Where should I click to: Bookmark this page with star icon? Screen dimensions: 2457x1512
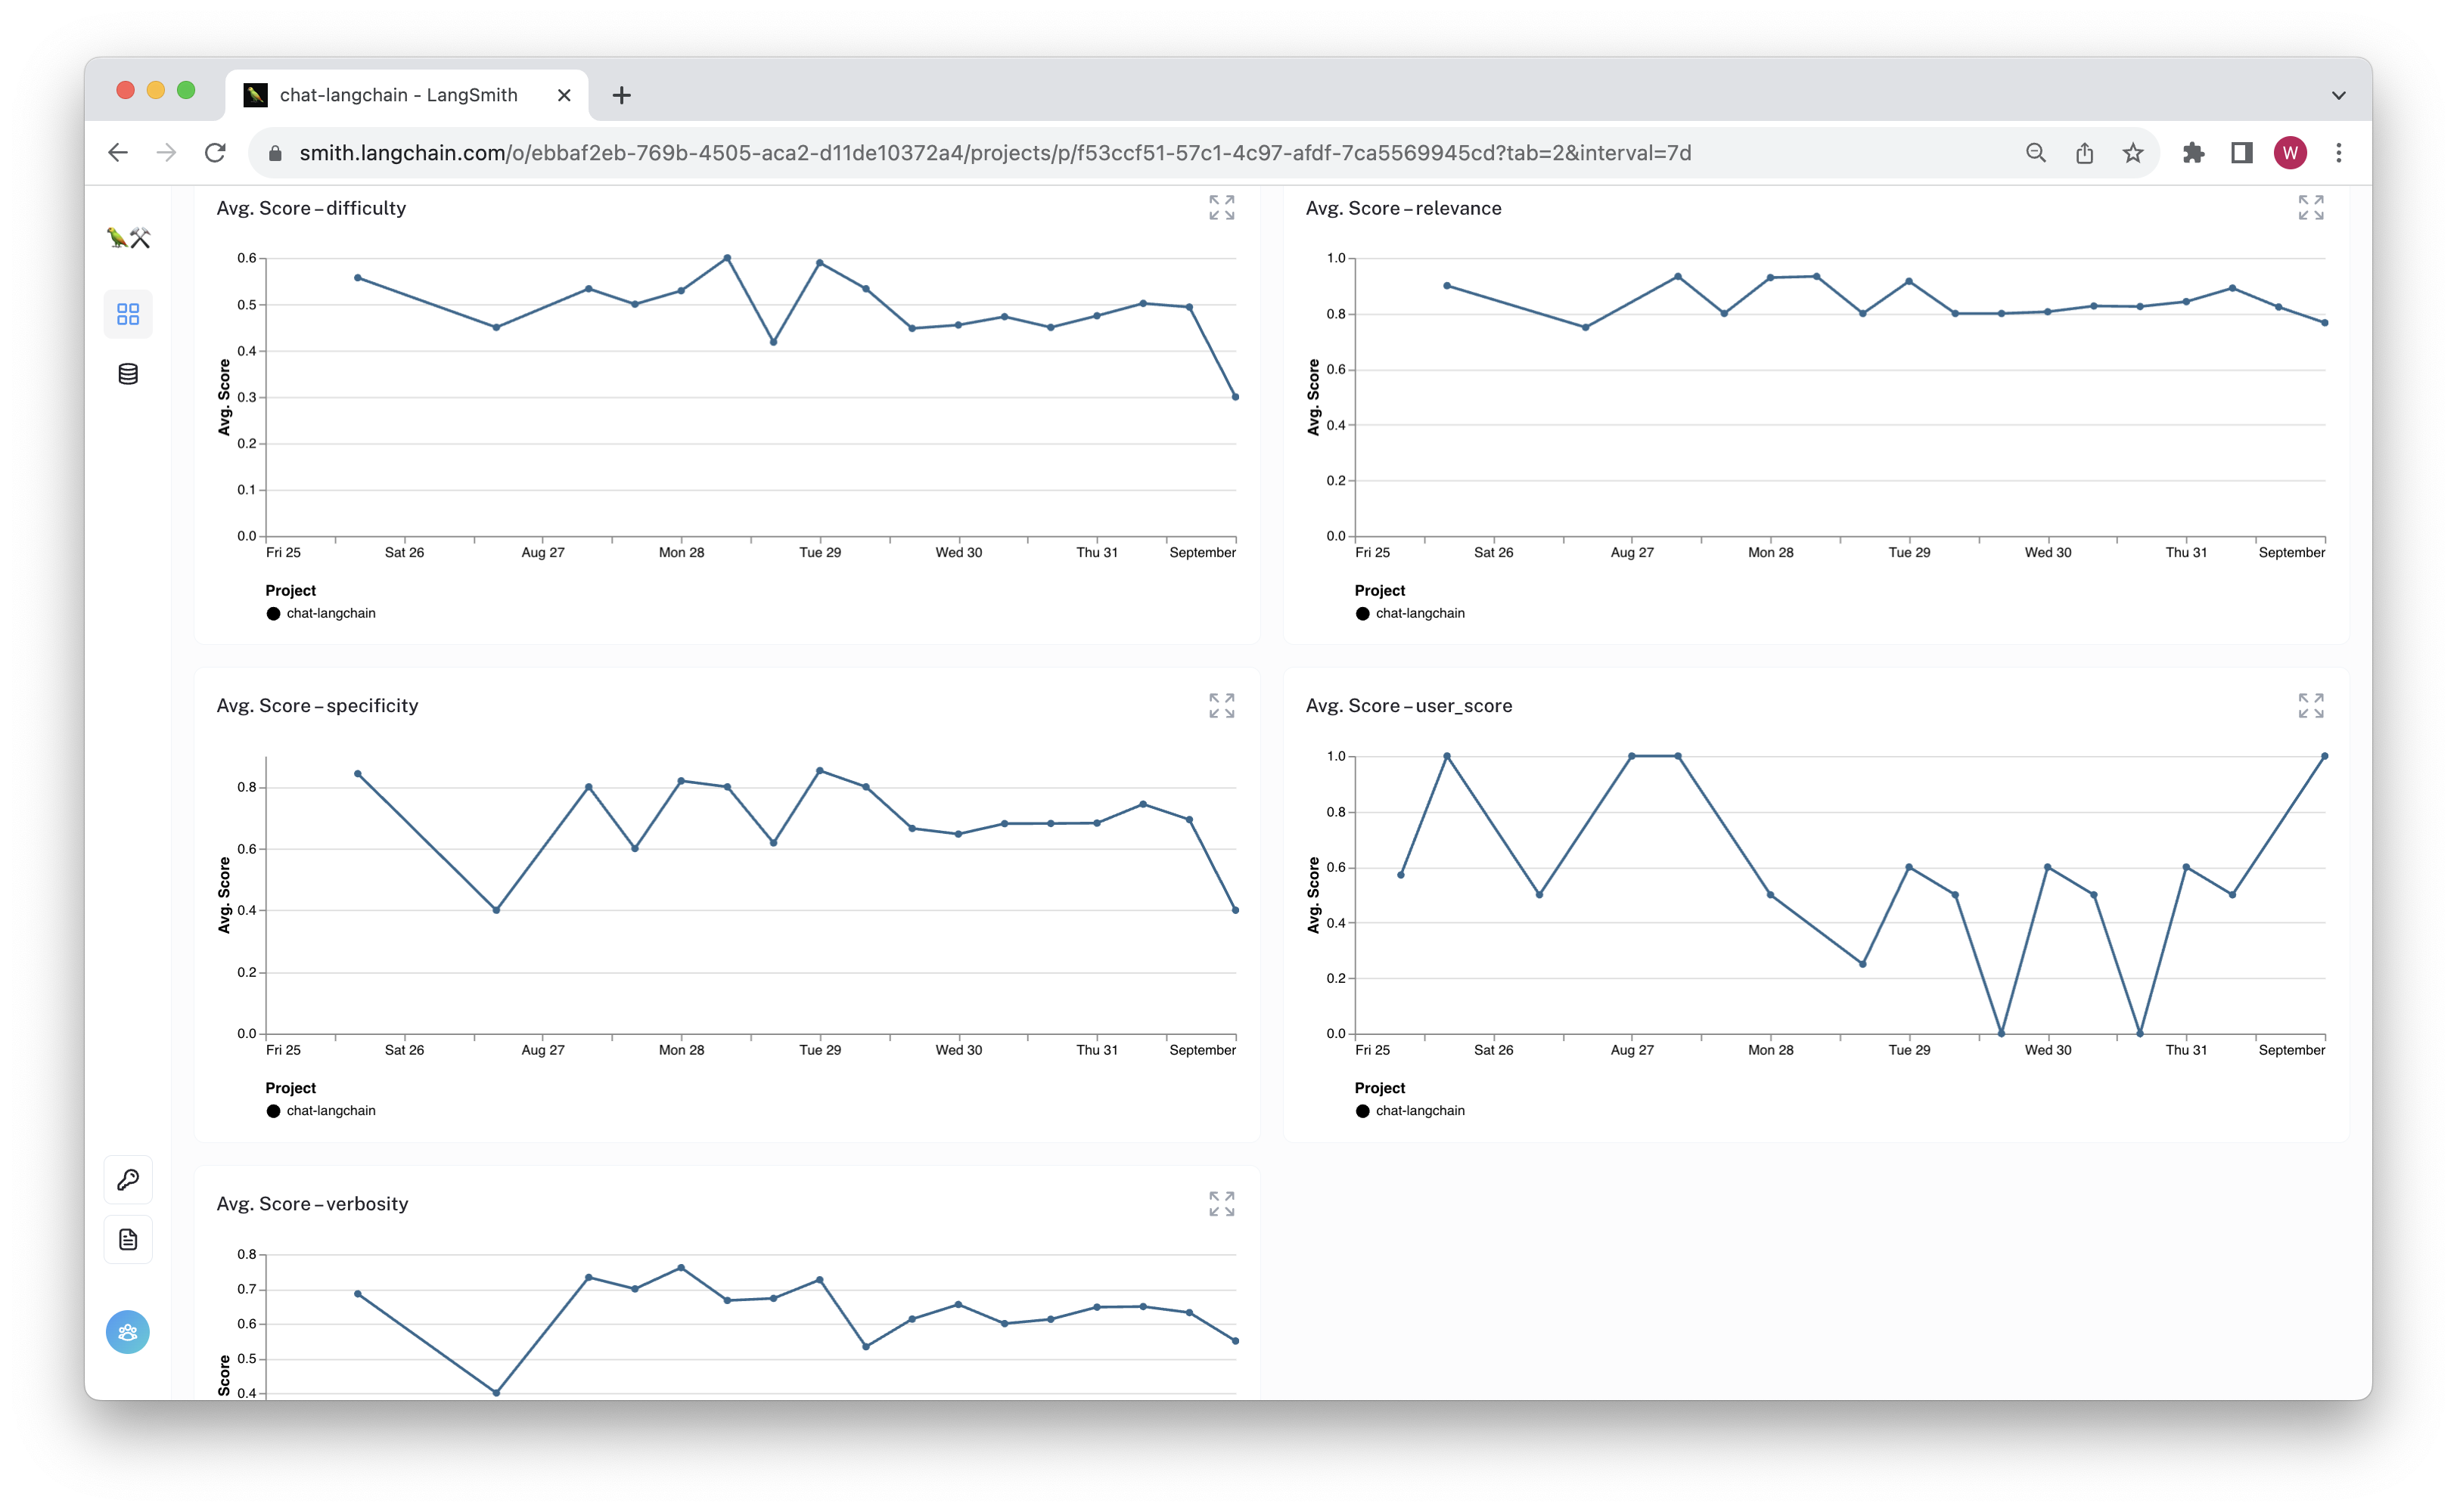coord(2133,153)
